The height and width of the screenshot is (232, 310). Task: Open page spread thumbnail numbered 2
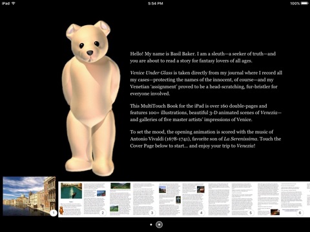pyautogui.click(x=83, y=199)
